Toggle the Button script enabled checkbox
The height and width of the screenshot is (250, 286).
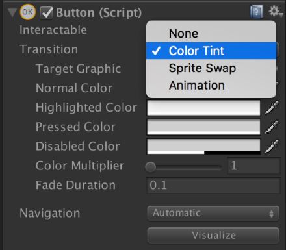tap(47, 13)
